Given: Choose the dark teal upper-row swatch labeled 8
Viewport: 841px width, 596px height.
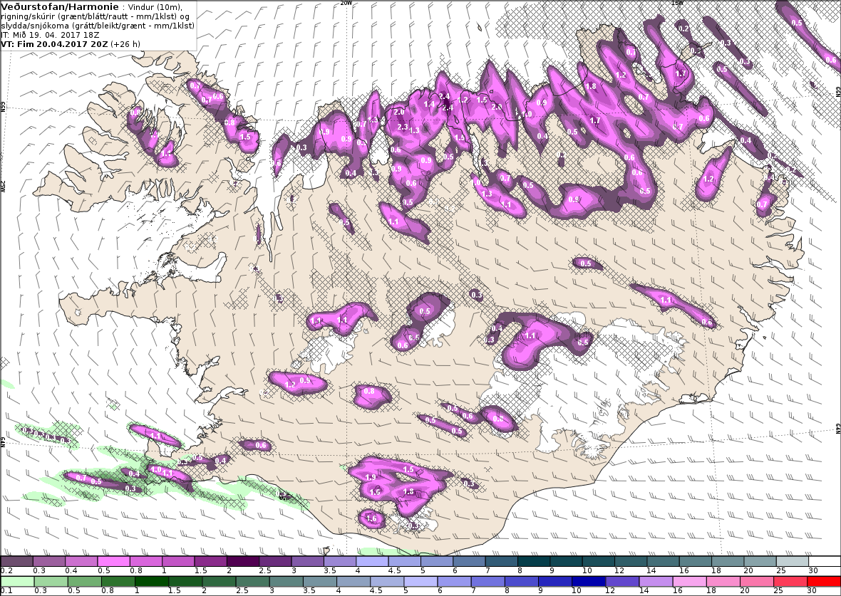Looking at the screenshot, I should pyautogui.click(x=534, y=562).
